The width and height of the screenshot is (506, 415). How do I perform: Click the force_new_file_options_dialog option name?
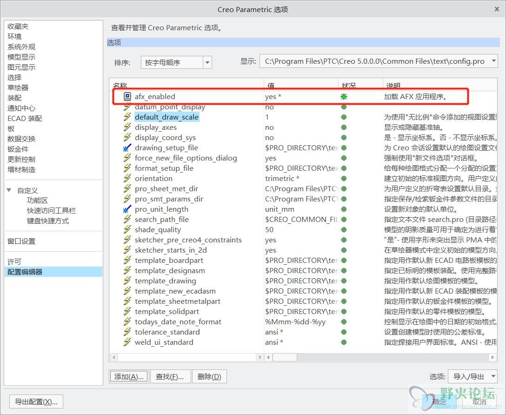186,158
